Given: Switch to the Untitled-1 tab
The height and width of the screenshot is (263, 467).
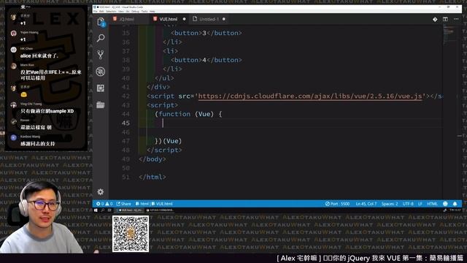Looking at the screenshot, I should (209, 19).
